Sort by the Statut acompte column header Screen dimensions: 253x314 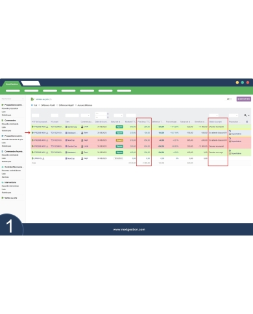pyautogui.click(x=215, y=122)
